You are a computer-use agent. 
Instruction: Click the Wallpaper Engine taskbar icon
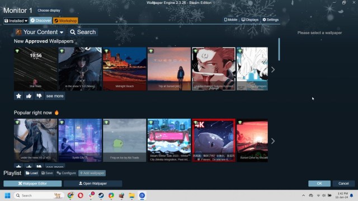tap(142, 195)
